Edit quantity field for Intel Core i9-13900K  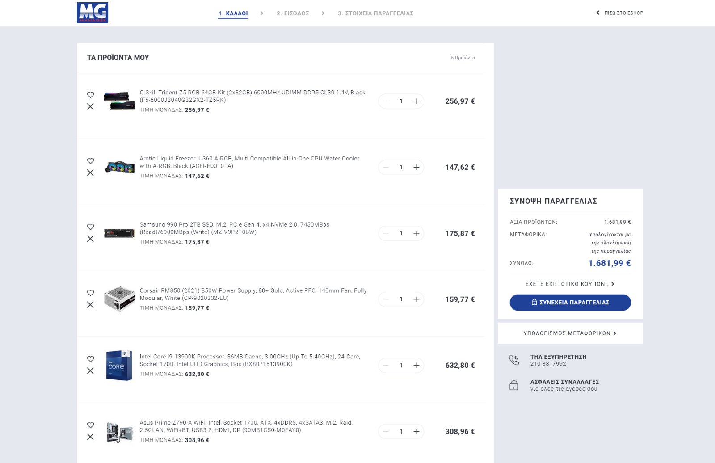point(401,366)
